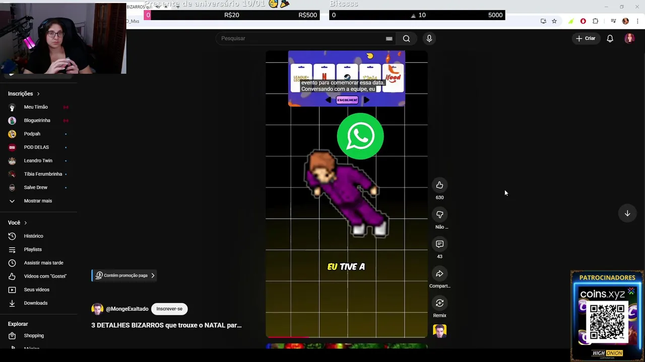
Task: Click the install app icon in address bar
Action: click(543, 21)
